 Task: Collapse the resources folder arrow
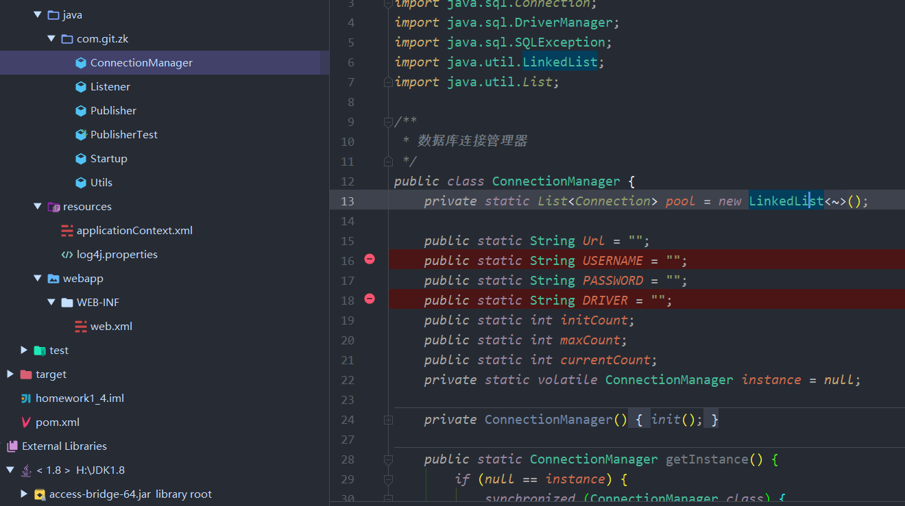click(x=38, y=206)
